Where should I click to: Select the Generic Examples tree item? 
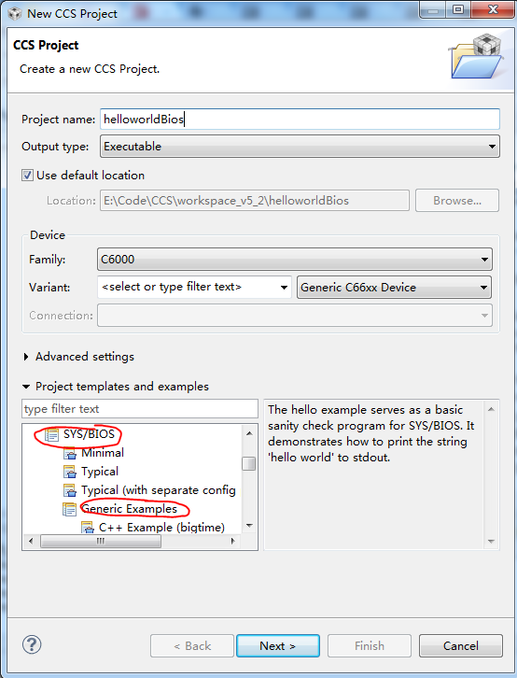pyautogui.click(x=129, y=509)
